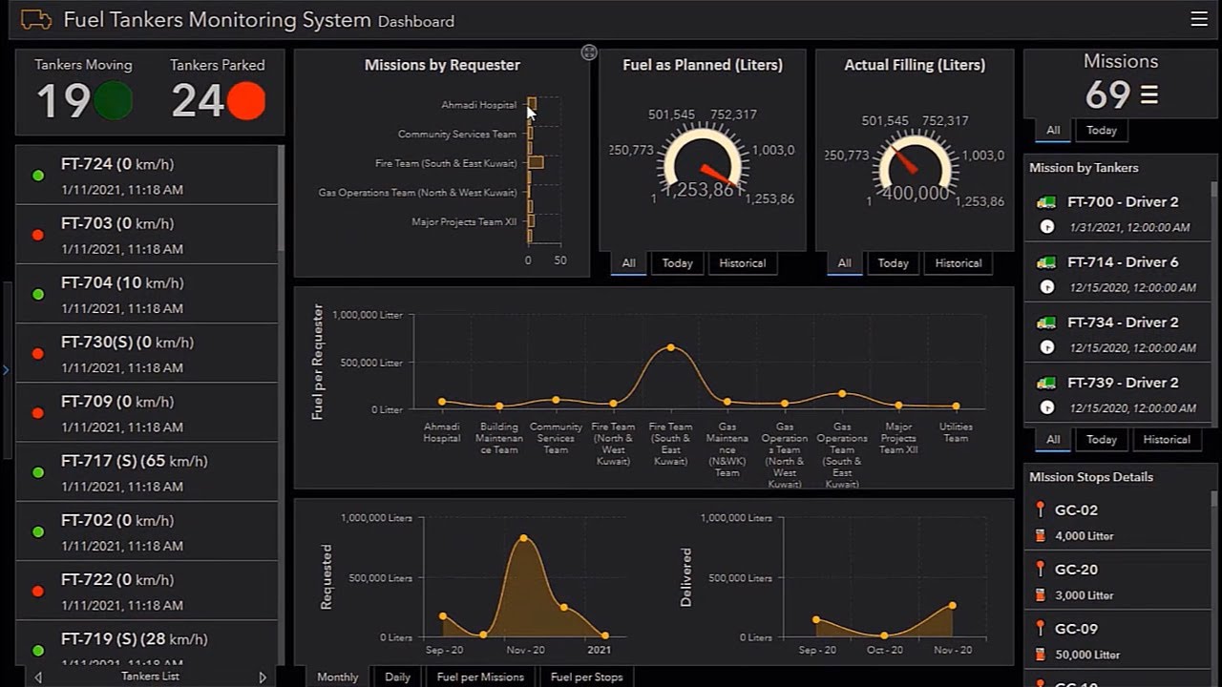
Task: Click the green status dot for FT-702
Action: coord(38,531)
